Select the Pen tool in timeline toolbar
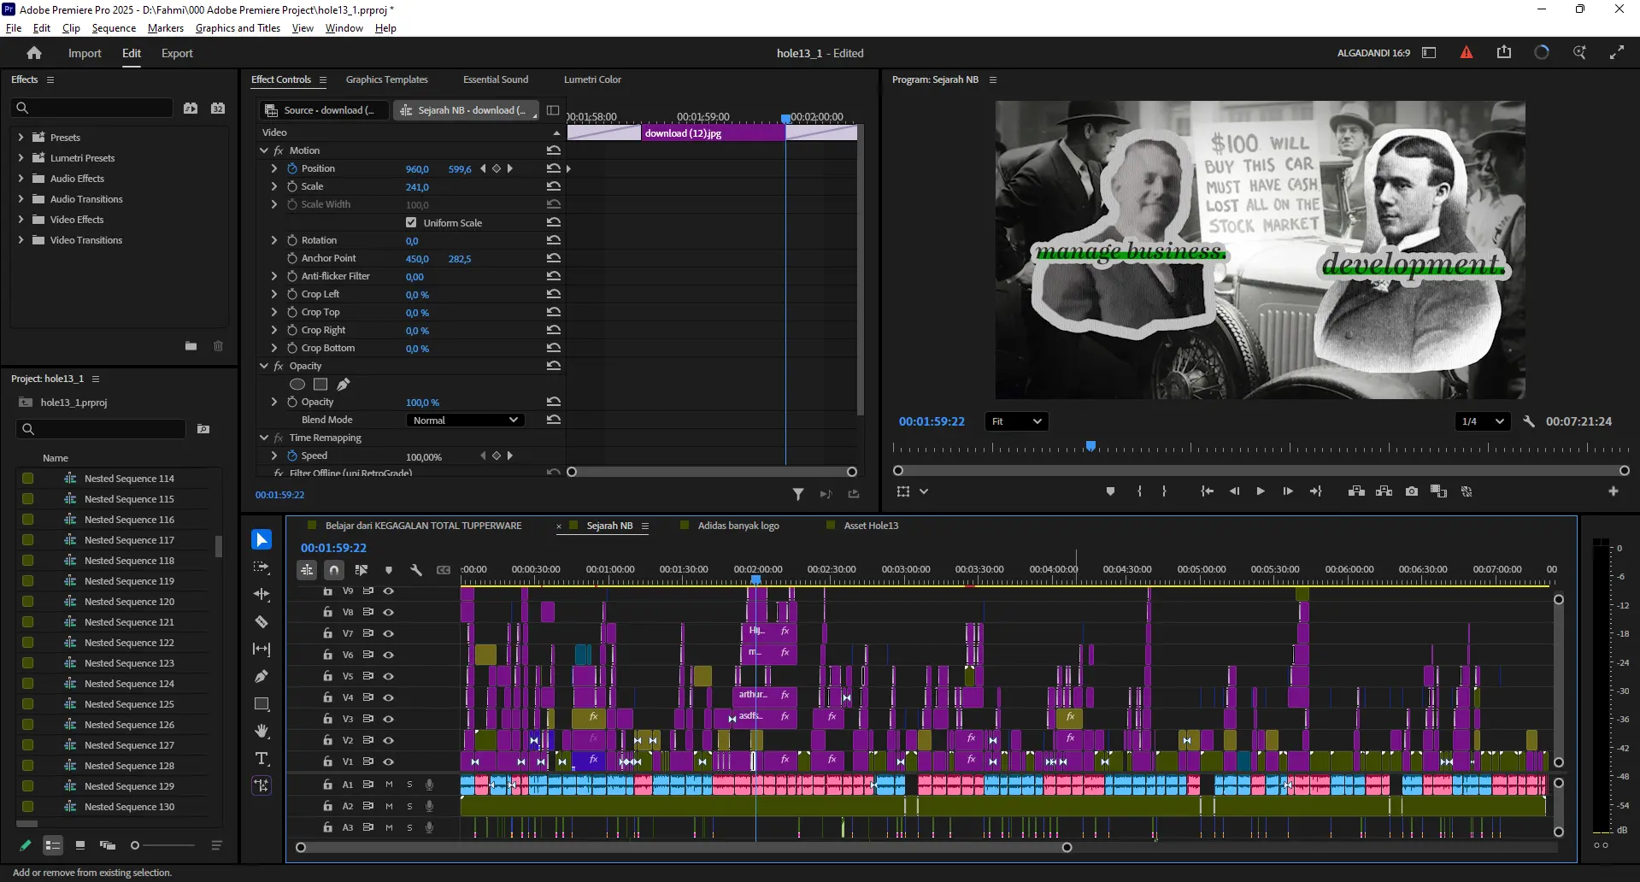 pos(262,676)
